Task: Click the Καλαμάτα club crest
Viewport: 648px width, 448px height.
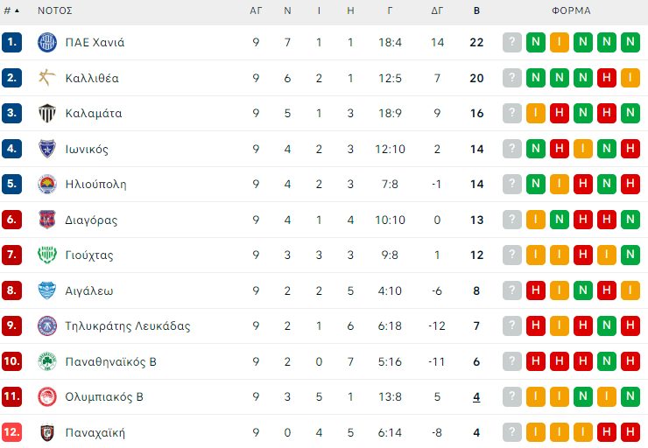Action: tap(47, 114)
